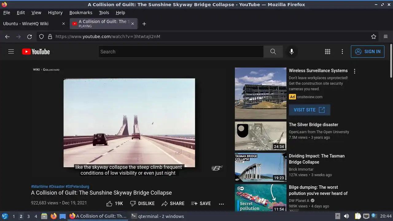Open the YouTube apps grid

[x=328, y=52]
